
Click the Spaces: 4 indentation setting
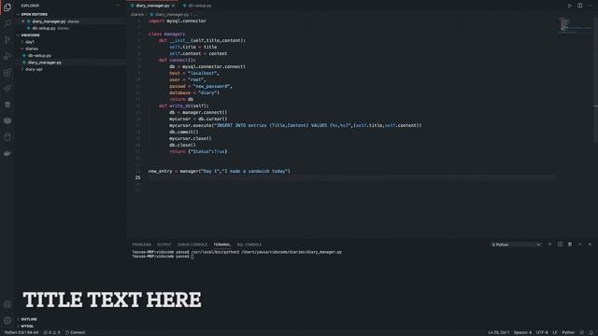522,332
